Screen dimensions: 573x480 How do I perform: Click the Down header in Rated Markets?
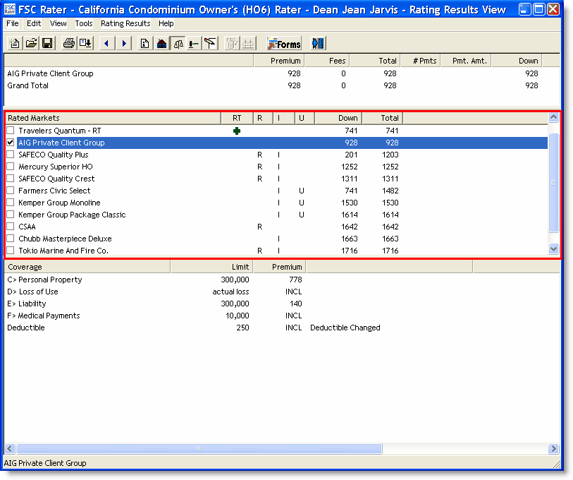tap(338, 118)
